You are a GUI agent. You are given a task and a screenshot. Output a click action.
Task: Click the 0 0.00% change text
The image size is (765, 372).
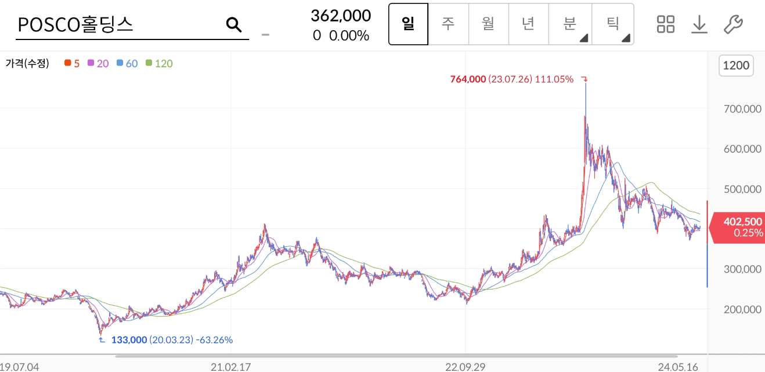coord(341,35)
